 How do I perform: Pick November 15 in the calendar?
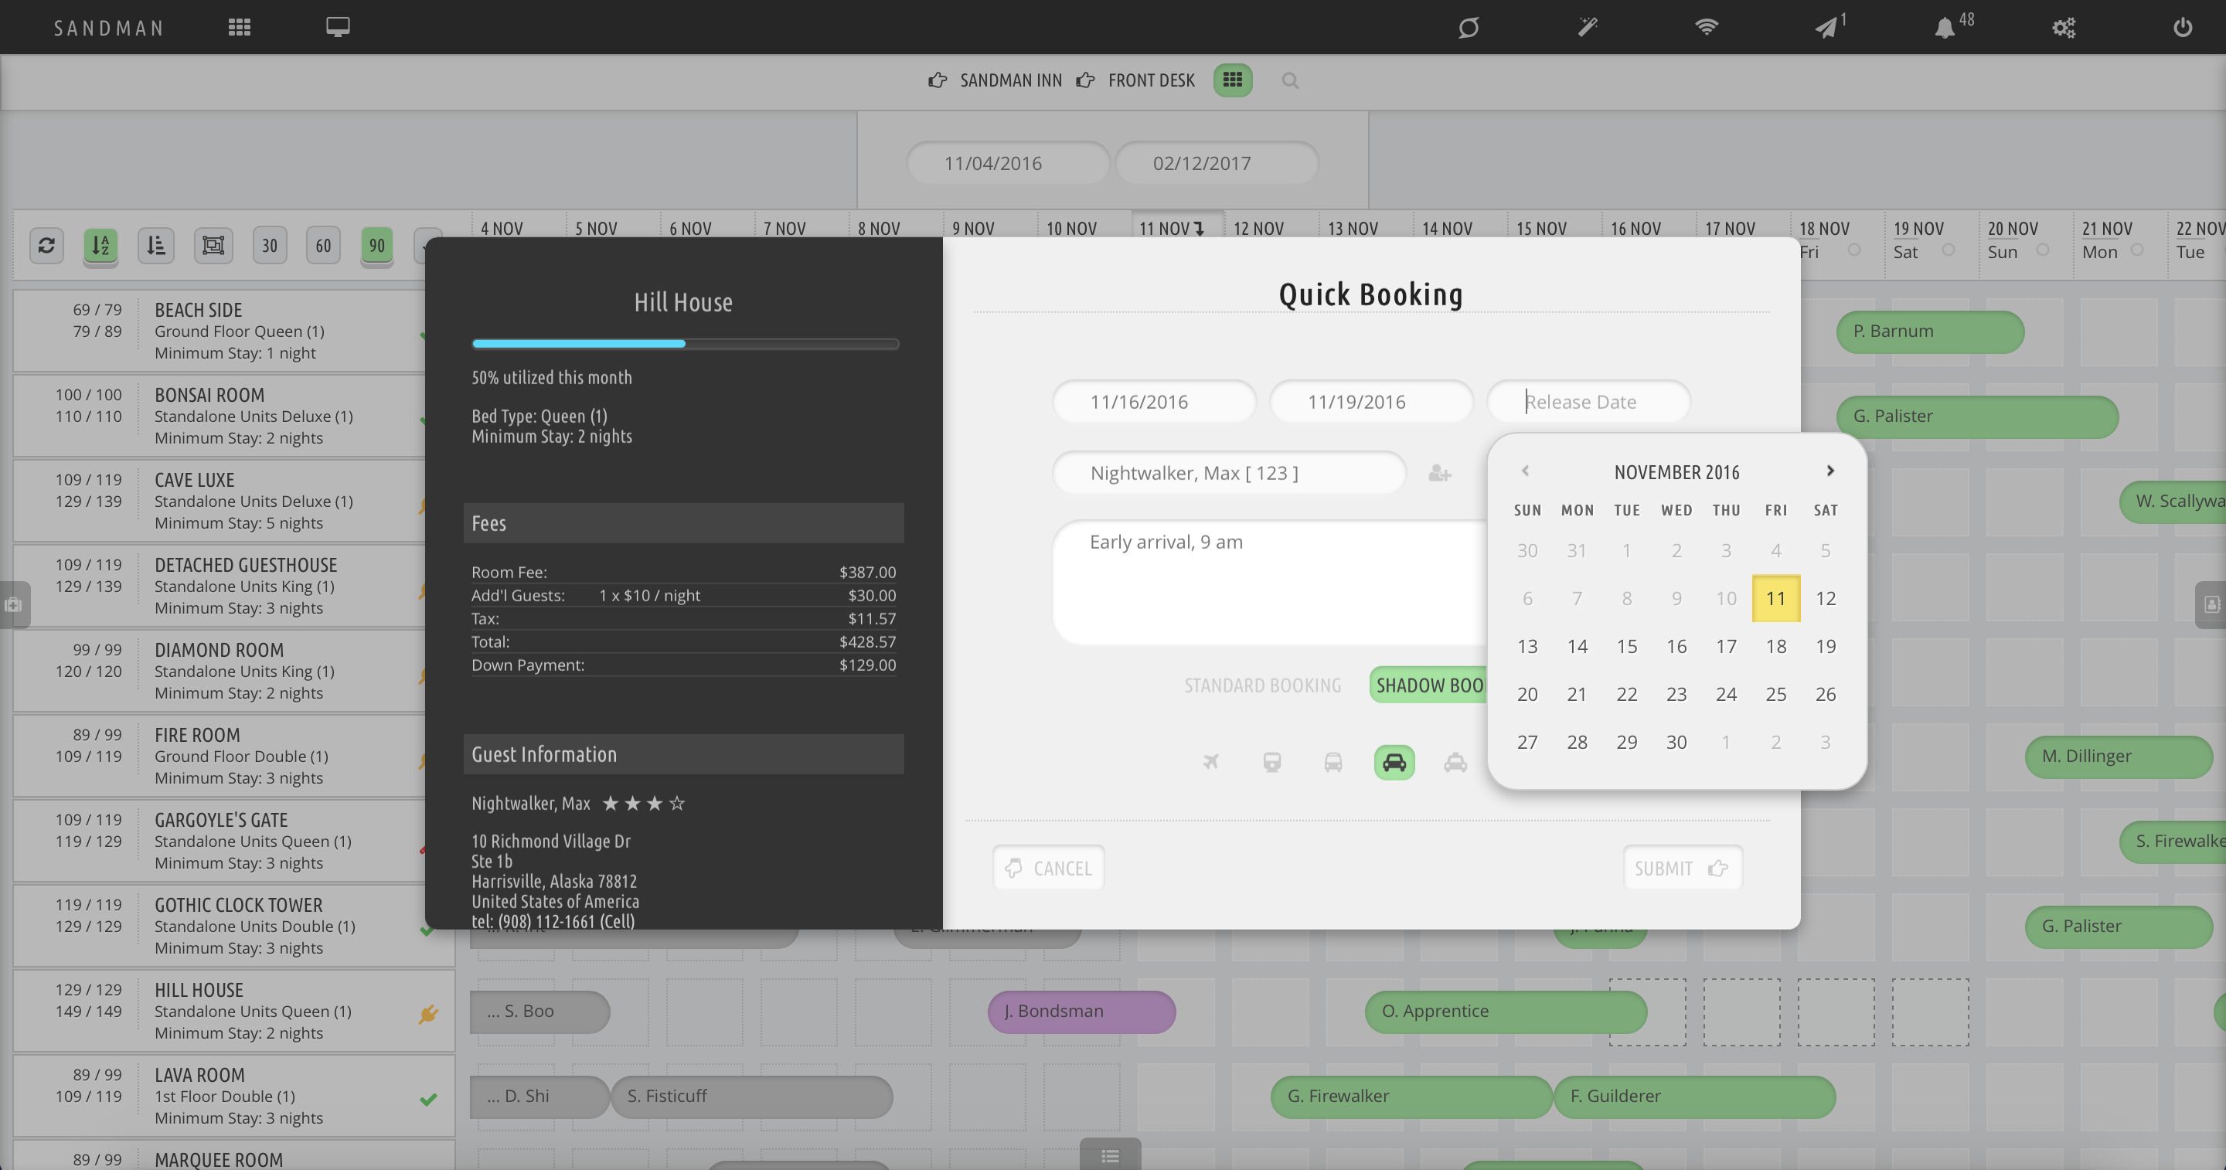[1626, 646]
